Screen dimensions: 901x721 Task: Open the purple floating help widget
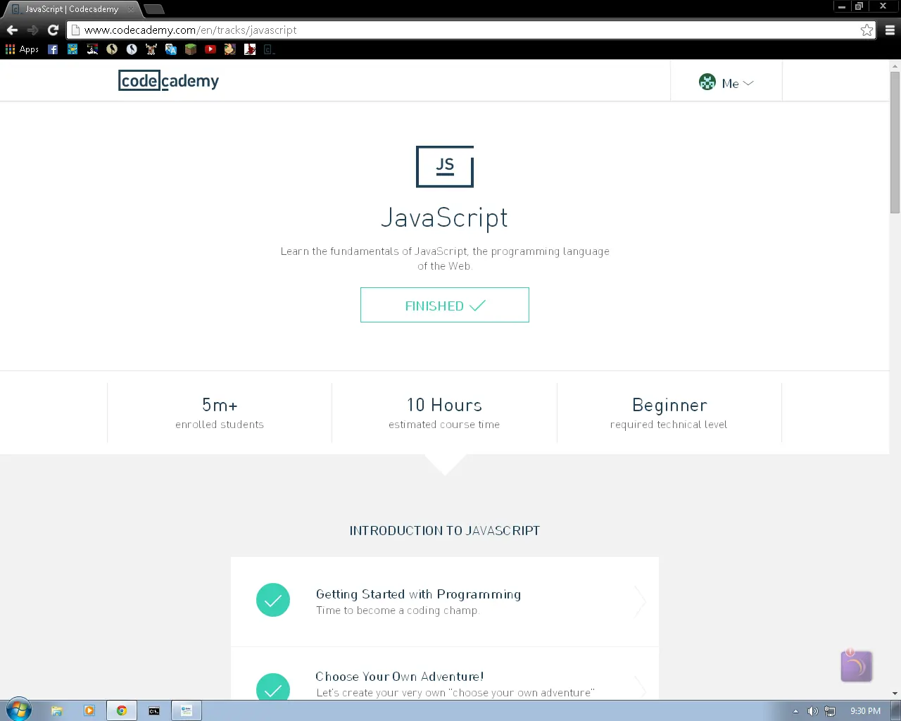tap(857, 665)
